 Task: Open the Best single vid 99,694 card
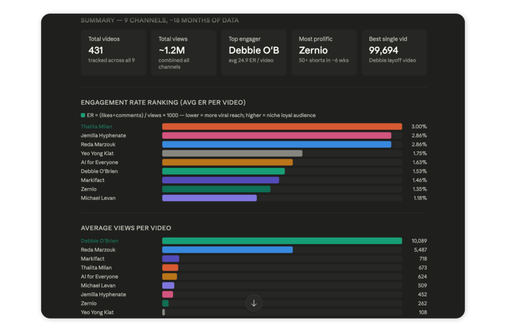[x=394, y=52]
